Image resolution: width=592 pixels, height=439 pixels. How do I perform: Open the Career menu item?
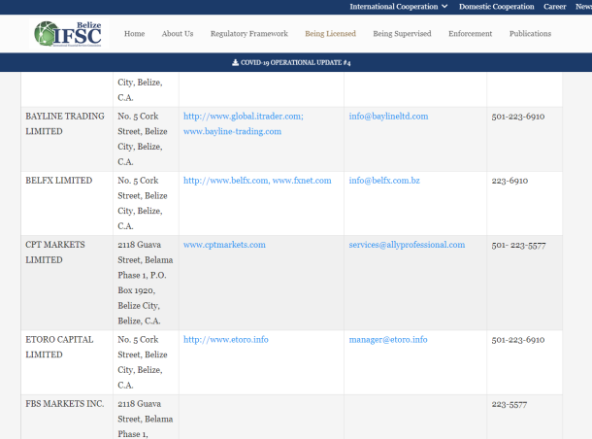pos(554,7)
